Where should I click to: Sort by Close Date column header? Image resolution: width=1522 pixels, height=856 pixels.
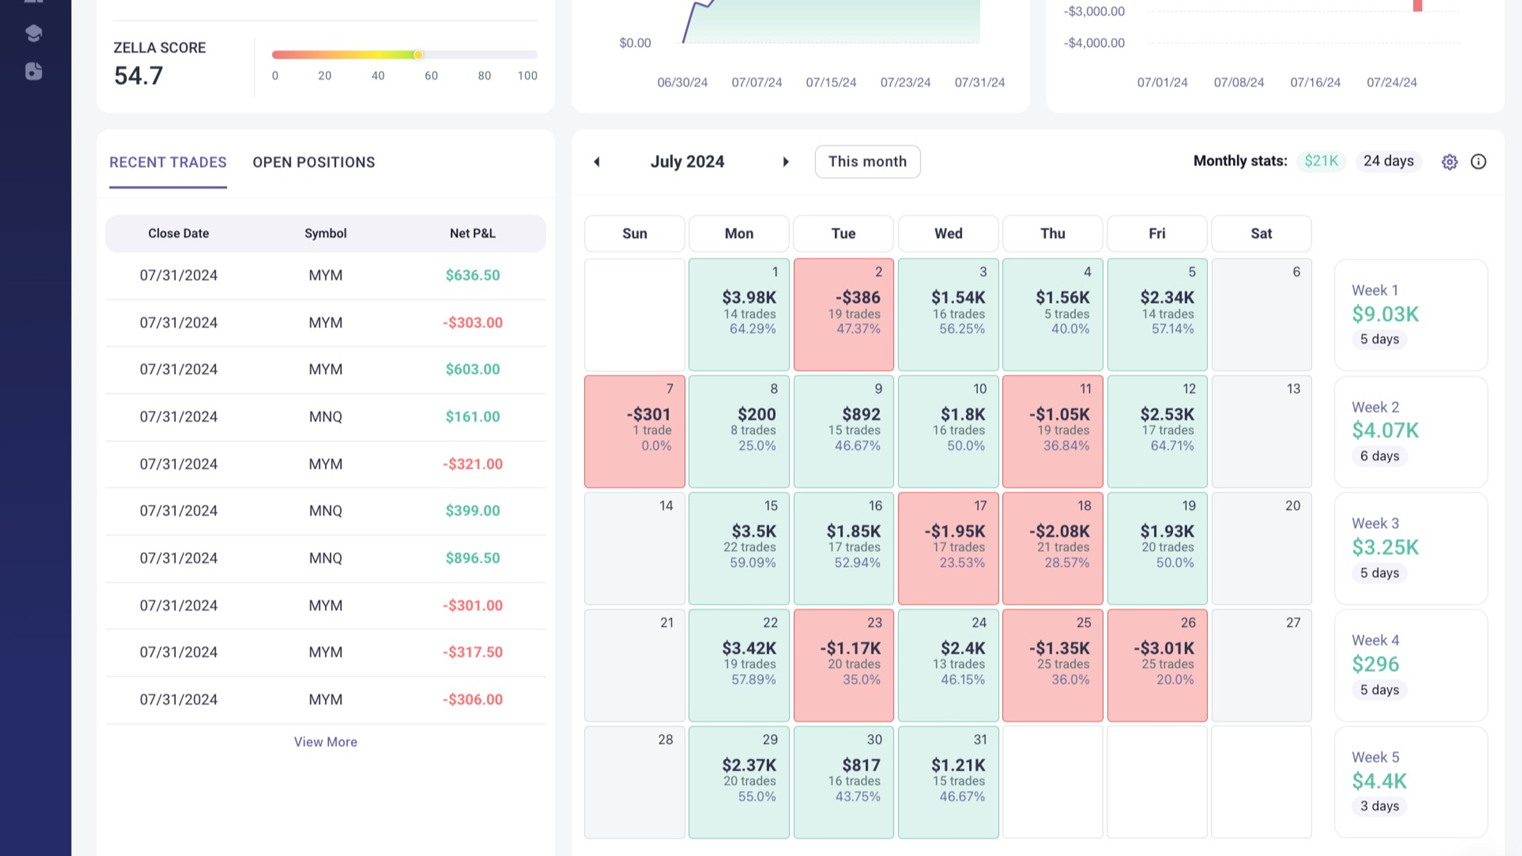tap(178, 234)
